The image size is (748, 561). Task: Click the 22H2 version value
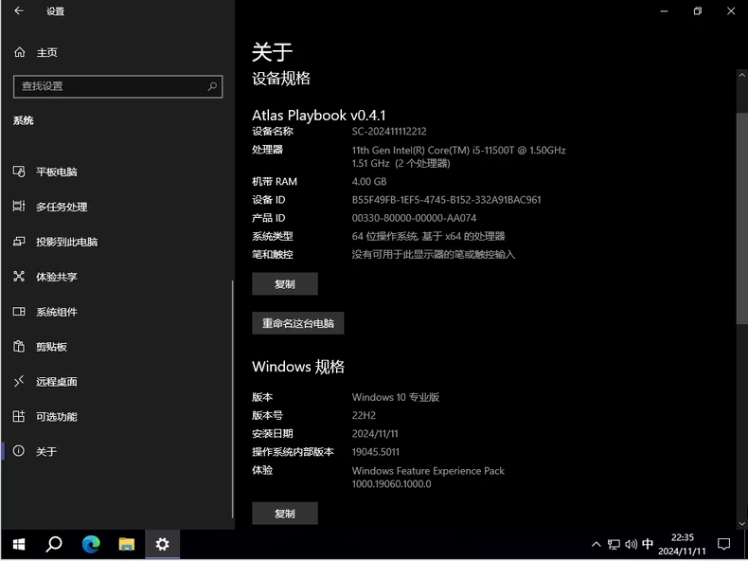[364, 415]
